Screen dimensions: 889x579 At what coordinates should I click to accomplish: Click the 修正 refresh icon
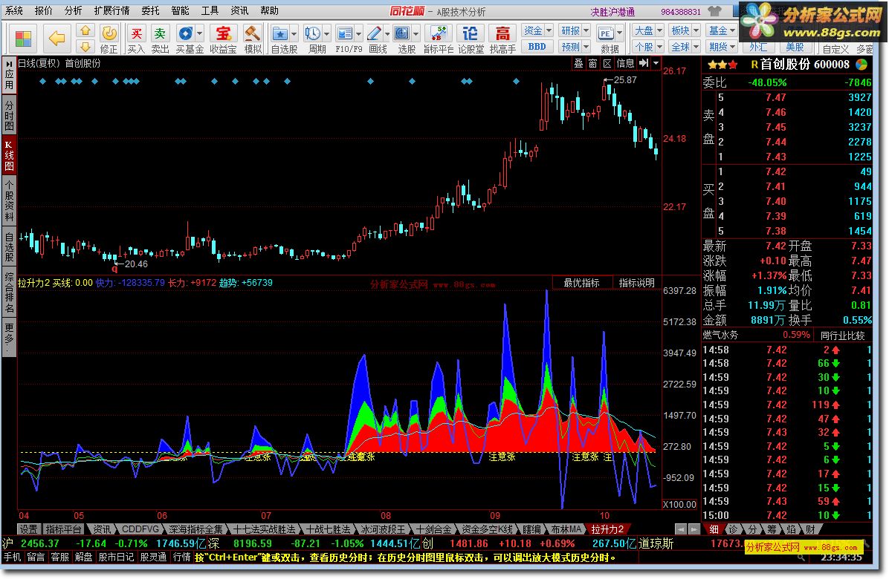(109, 34)
